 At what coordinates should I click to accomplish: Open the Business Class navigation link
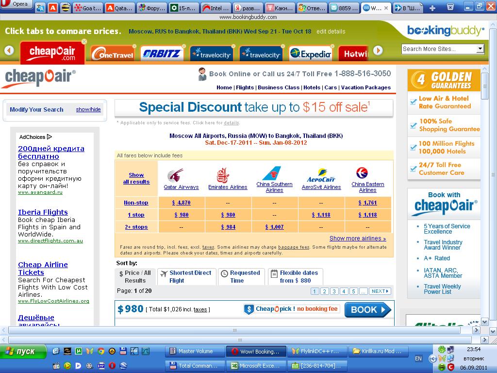[x=278, y=87]
